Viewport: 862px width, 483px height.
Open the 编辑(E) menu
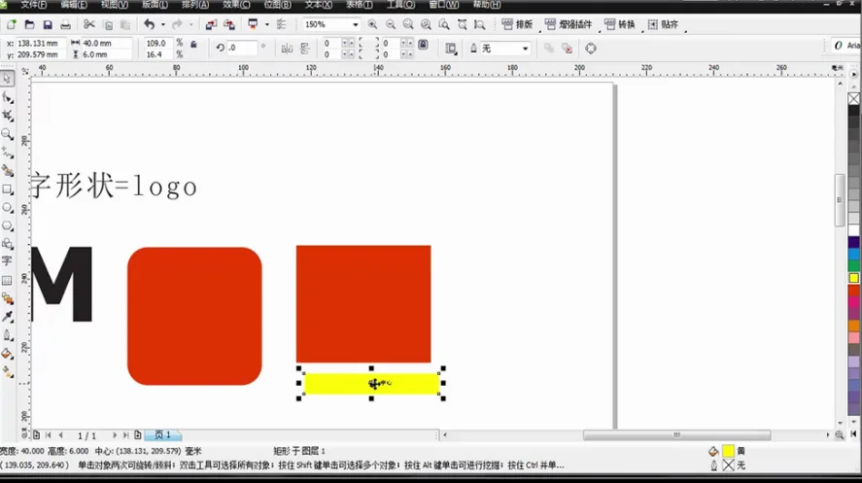[x=74, y=5]
